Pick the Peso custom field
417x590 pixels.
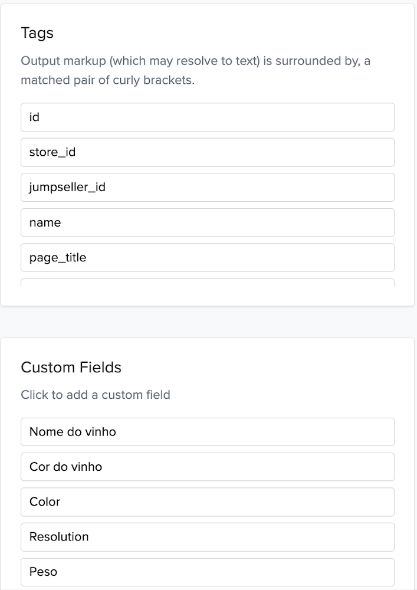pyautogui.click(x=208, y=572)
